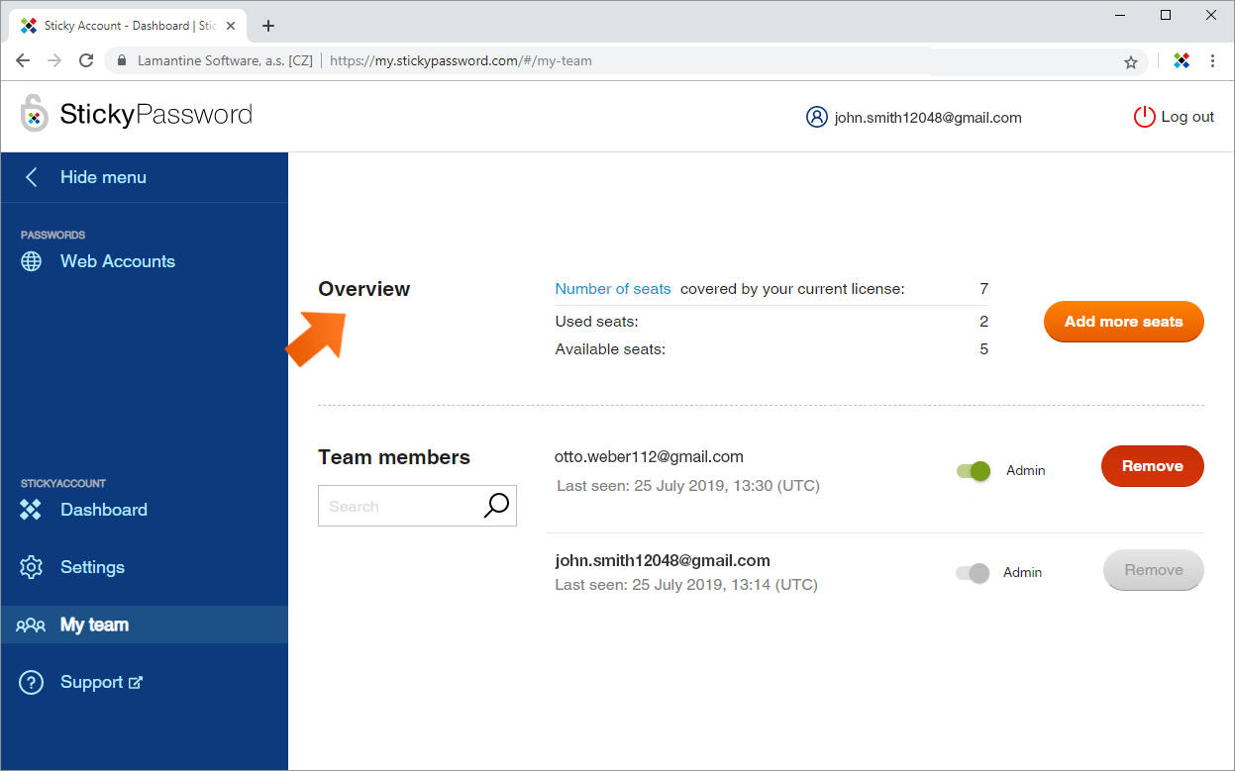Click the greyed Remove button for john.smith12048
1235x771 pixels.
(x=1154, y=570)
